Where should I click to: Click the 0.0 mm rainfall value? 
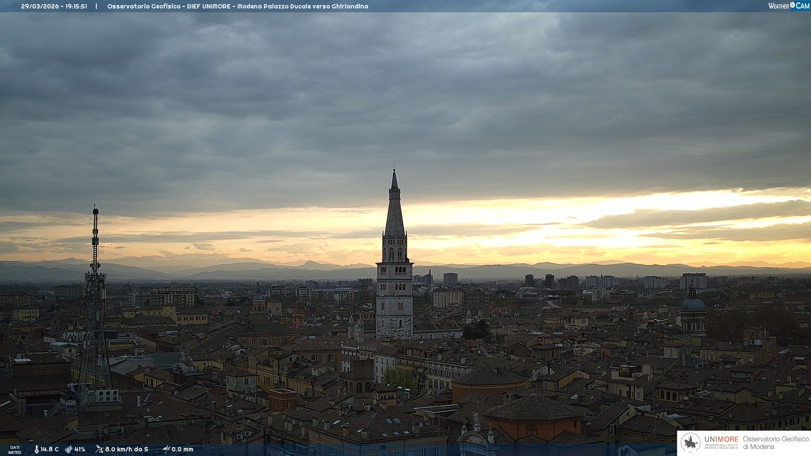pos(182,449)
